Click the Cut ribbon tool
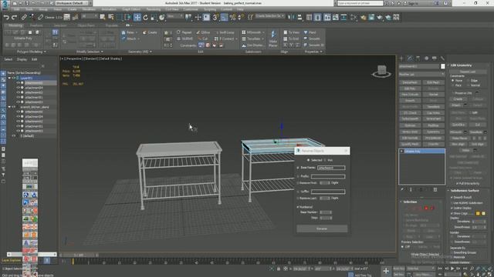The image size is (494, 277). pyautogui.click(x=203, y=38)
